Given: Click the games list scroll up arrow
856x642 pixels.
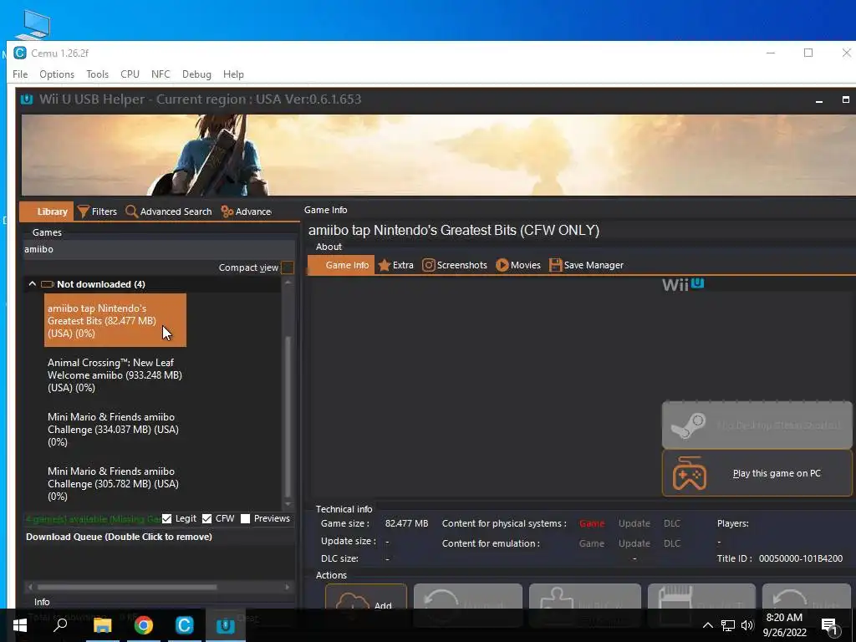Looking at the screenshot, I should point(288,282).
